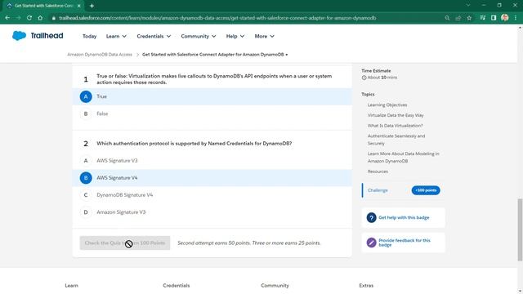Expand the Community dropdown menu
This screenshot has width=523, height=294.
pos(199,36)
